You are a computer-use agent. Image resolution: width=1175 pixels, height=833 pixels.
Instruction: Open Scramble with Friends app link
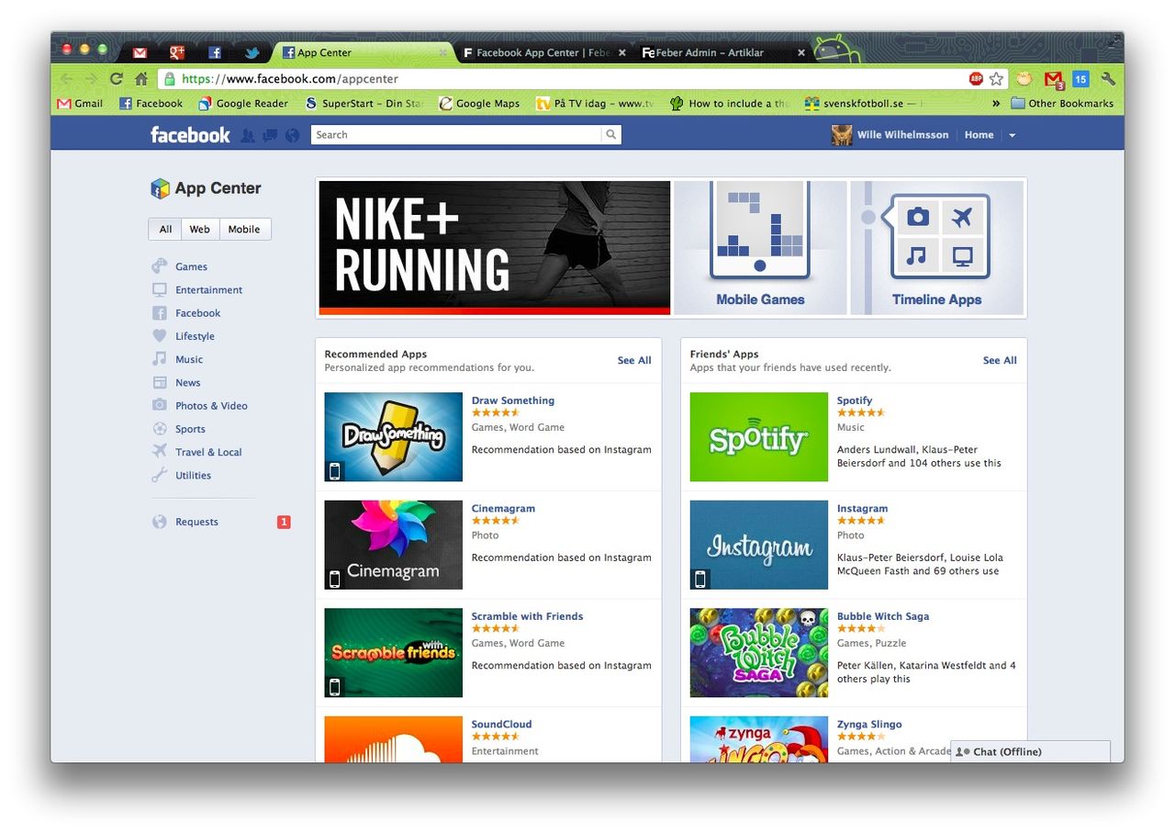coord(527,616)
